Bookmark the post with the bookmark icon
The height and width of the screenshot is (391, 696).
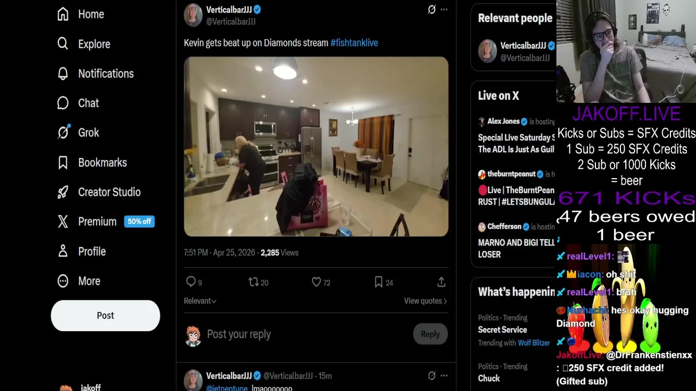pyautogui.click(x=378, y=282)
